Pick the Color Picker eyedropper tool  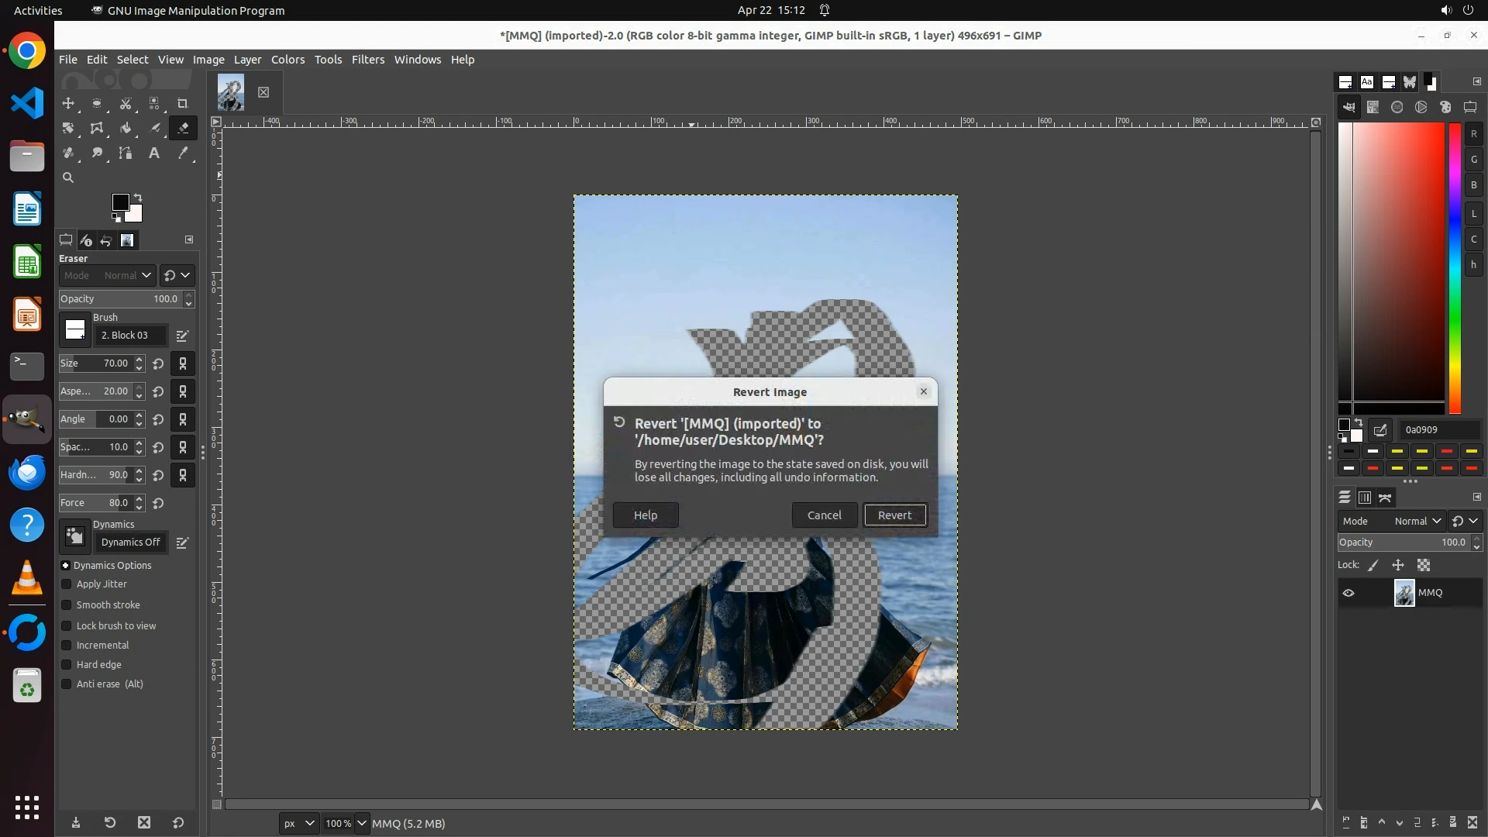pos(183,153)
